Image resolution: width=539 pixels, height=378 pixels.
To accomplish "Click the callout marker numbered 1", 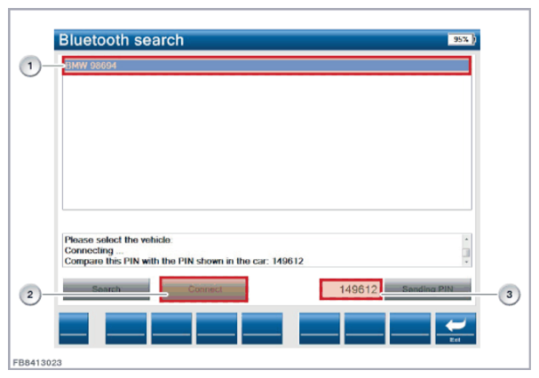I will coord(31,66).
